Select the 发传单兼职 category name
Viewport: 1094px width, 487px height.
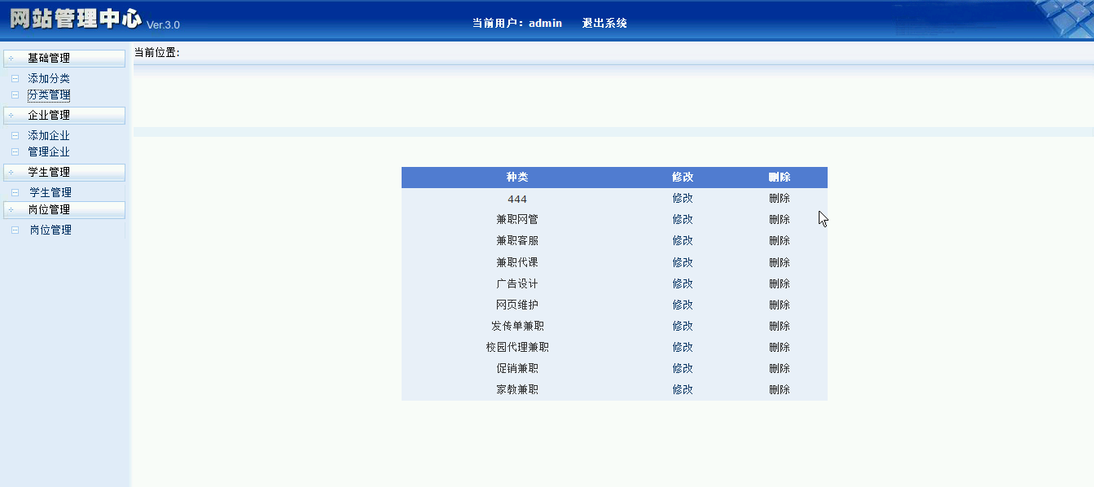click(517, 326)
